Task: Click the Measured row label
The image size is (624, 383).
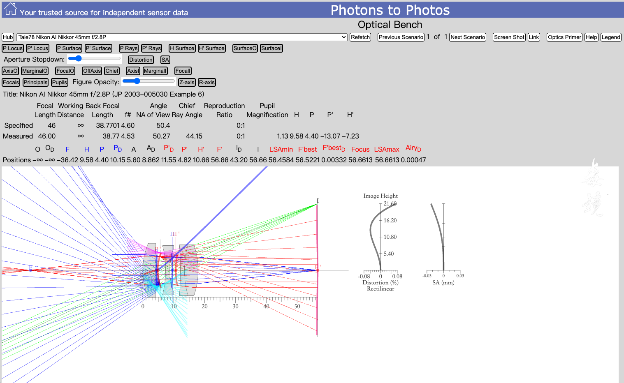Action: (18, 136)
